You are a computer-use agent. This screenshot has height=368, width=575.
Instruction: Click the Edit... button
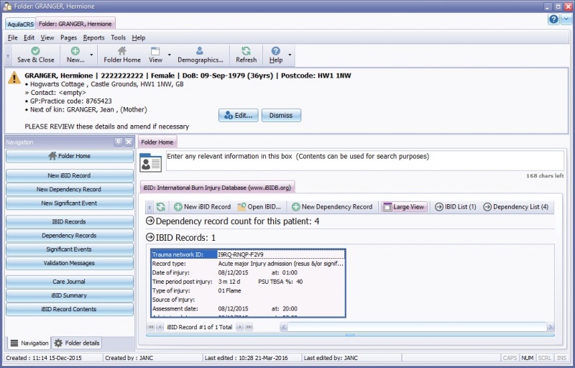[238, 115]
